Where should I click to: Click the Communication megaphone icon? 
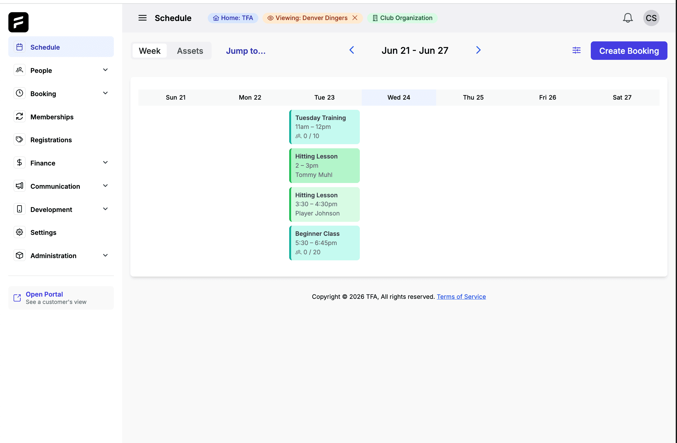(19, 186)
